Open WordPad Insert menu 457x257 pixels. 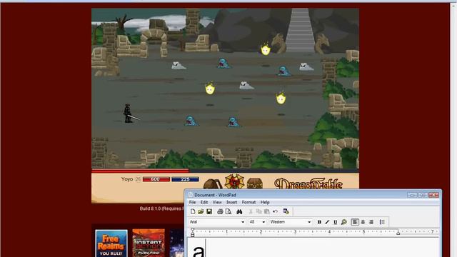231,202
